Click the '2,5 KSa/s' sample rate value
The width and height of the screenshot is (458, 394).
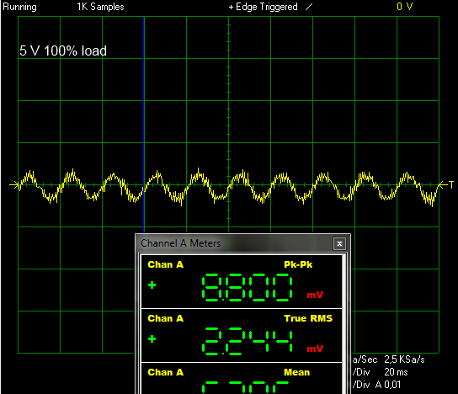(404, 359)
